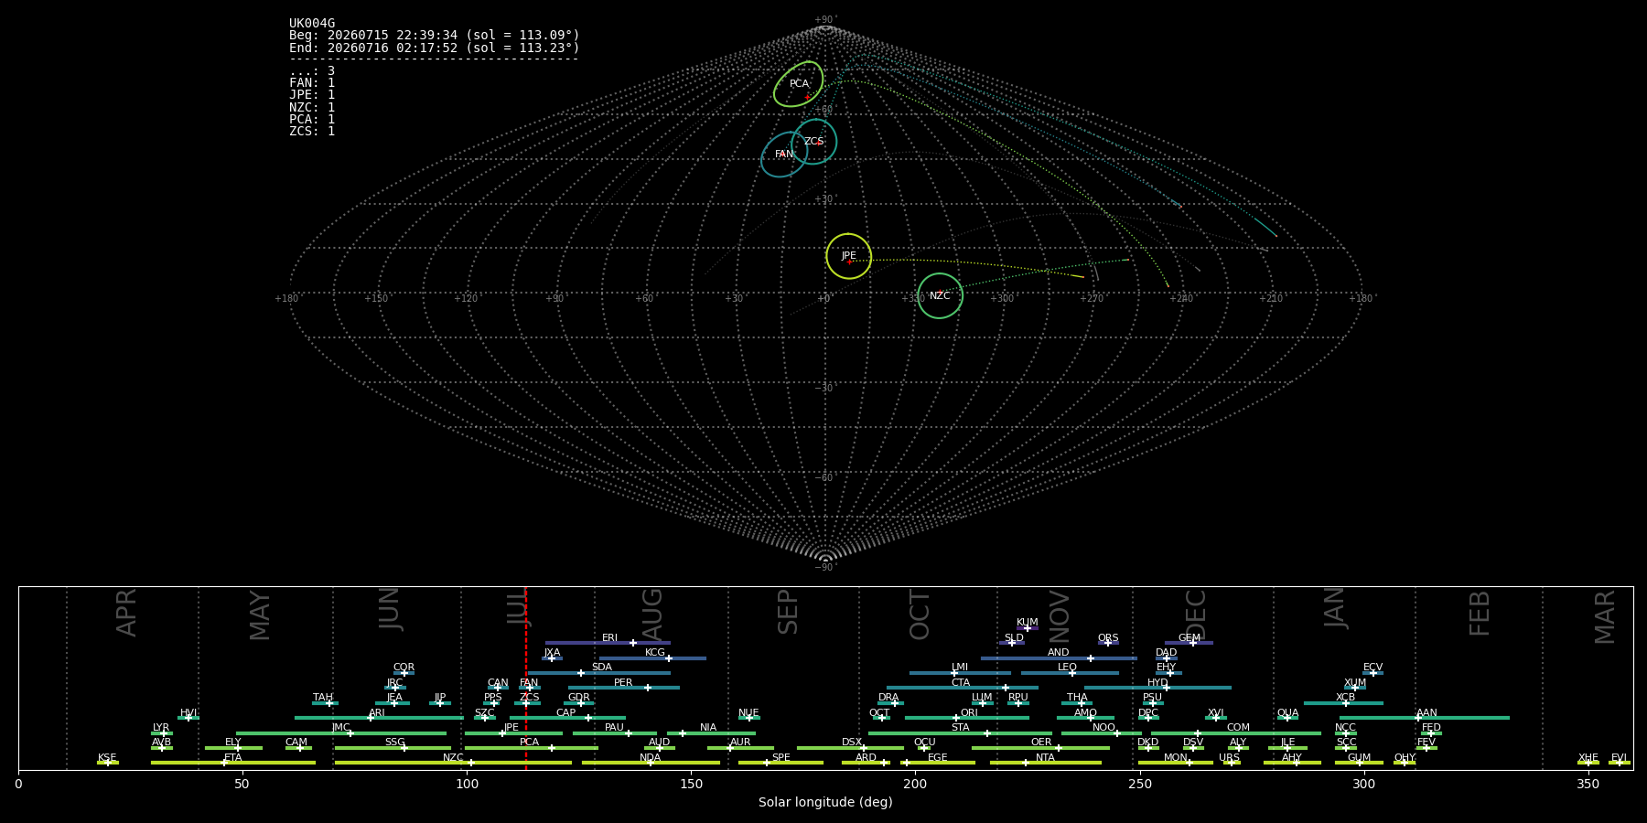Click the CAP shower bar label
The image size is (1647, 823).
point(566,713)
